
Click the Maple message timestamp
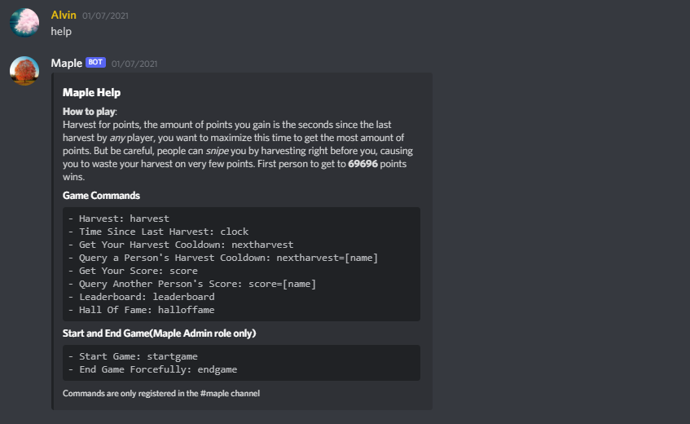point(134,64)
